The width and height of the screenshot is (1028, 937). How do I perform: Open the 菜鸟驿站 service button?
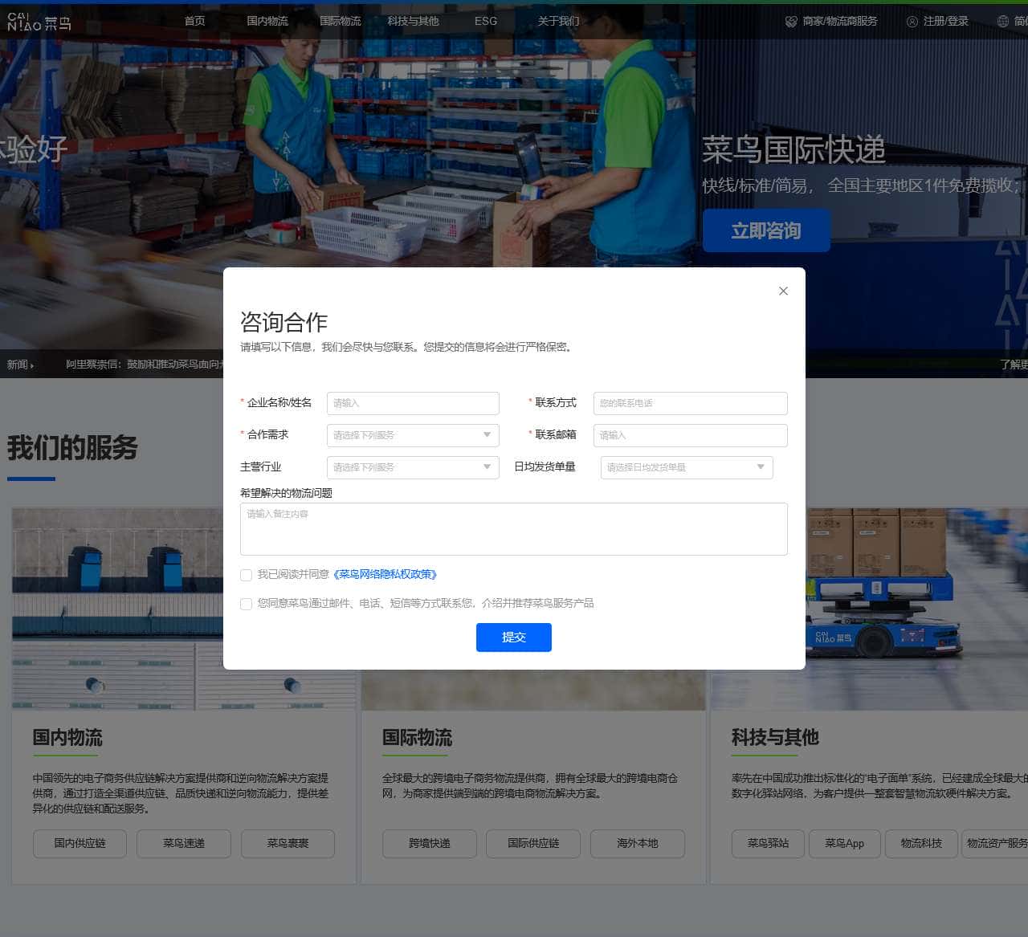coord(769,844)
